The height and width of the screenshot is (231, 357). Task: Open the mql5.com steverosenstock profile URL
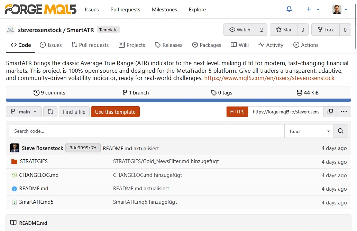click(x=269, y=78)
